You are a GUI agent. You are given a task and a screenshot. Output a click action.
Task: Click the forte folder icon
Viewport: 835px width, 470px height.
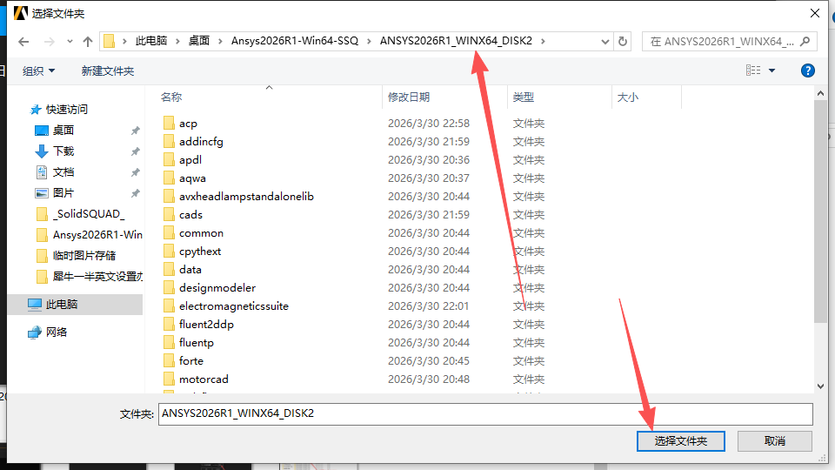point(169,360)
